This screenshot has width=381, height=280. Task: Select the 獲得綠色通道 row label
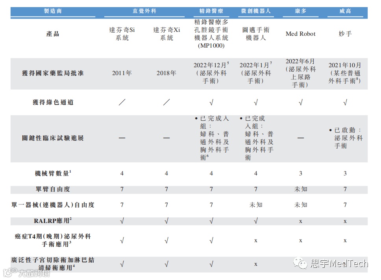[53, 102]
